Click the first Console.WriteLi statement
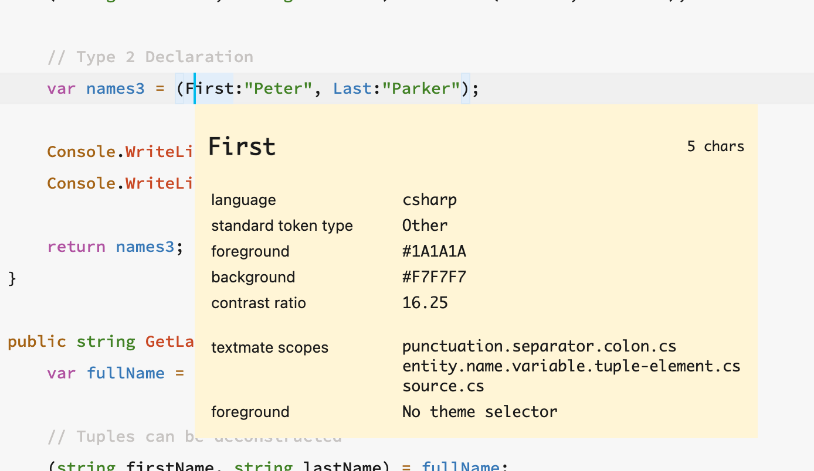This screenshot has width=814, height=471. [x=119, y=151]
